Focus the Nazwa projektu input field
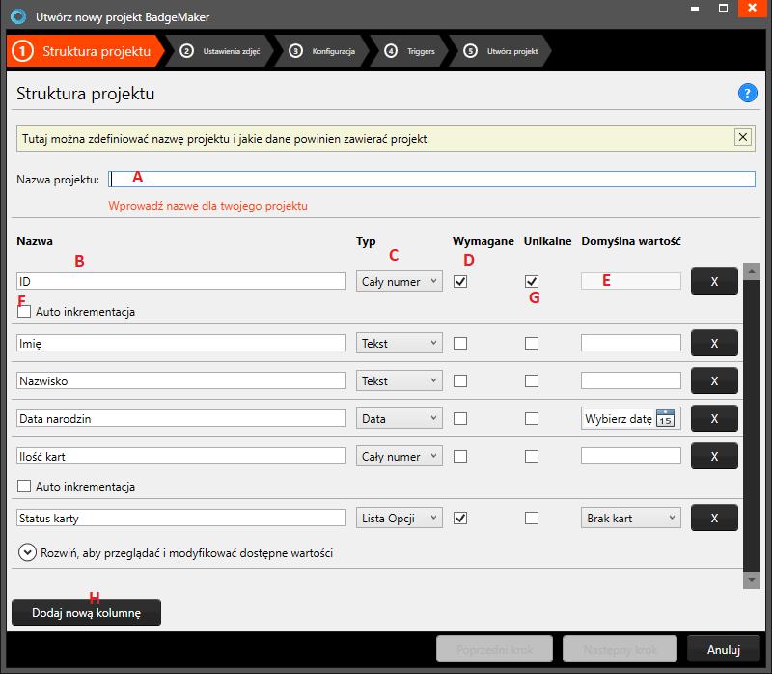The image size is (773, 674). click(x=431, y=179)
